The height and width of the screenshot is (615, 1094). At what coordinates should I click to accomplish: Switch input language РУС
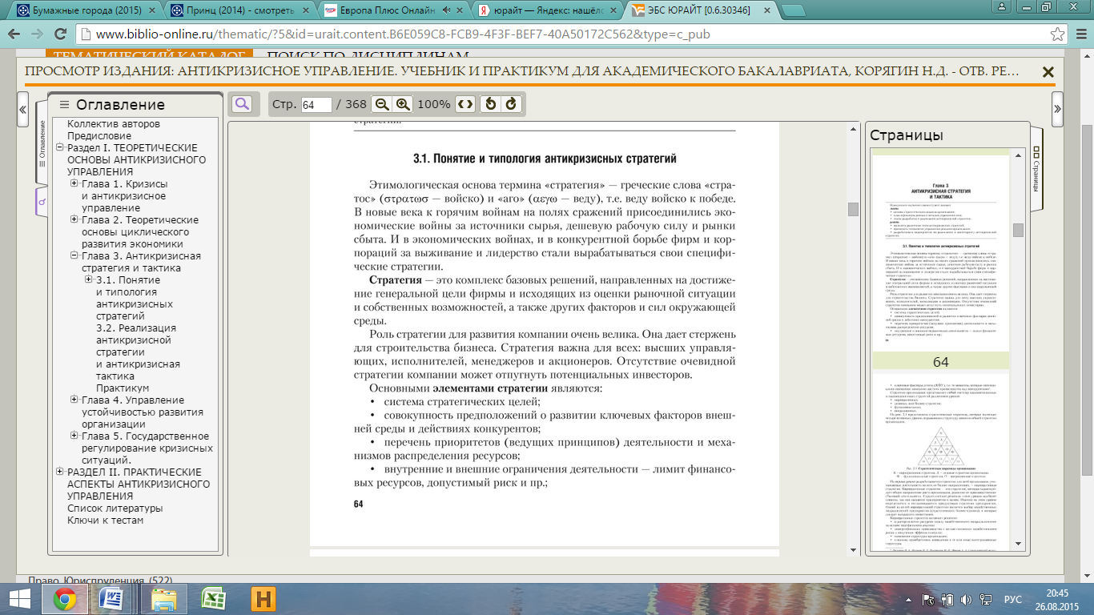pos(1013,599)
